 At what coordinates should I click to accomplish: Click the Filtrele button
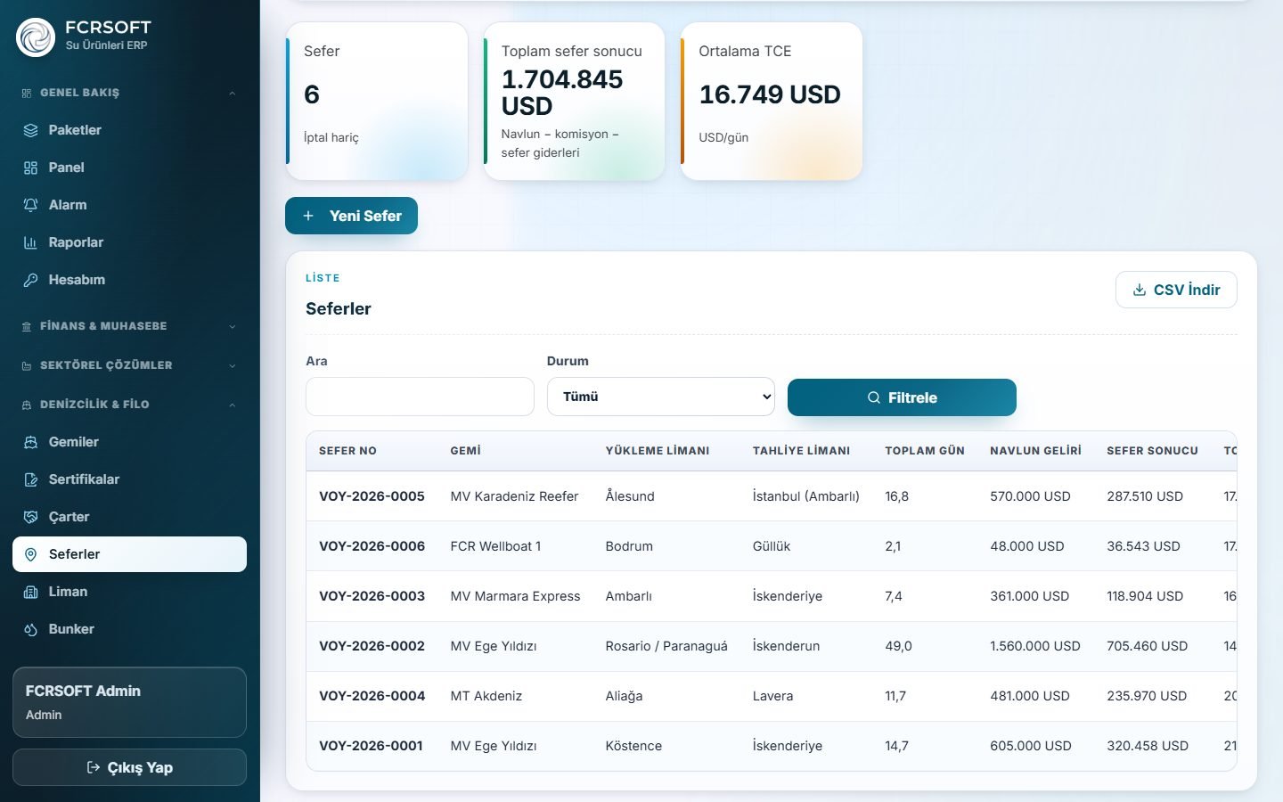point(902,397)
